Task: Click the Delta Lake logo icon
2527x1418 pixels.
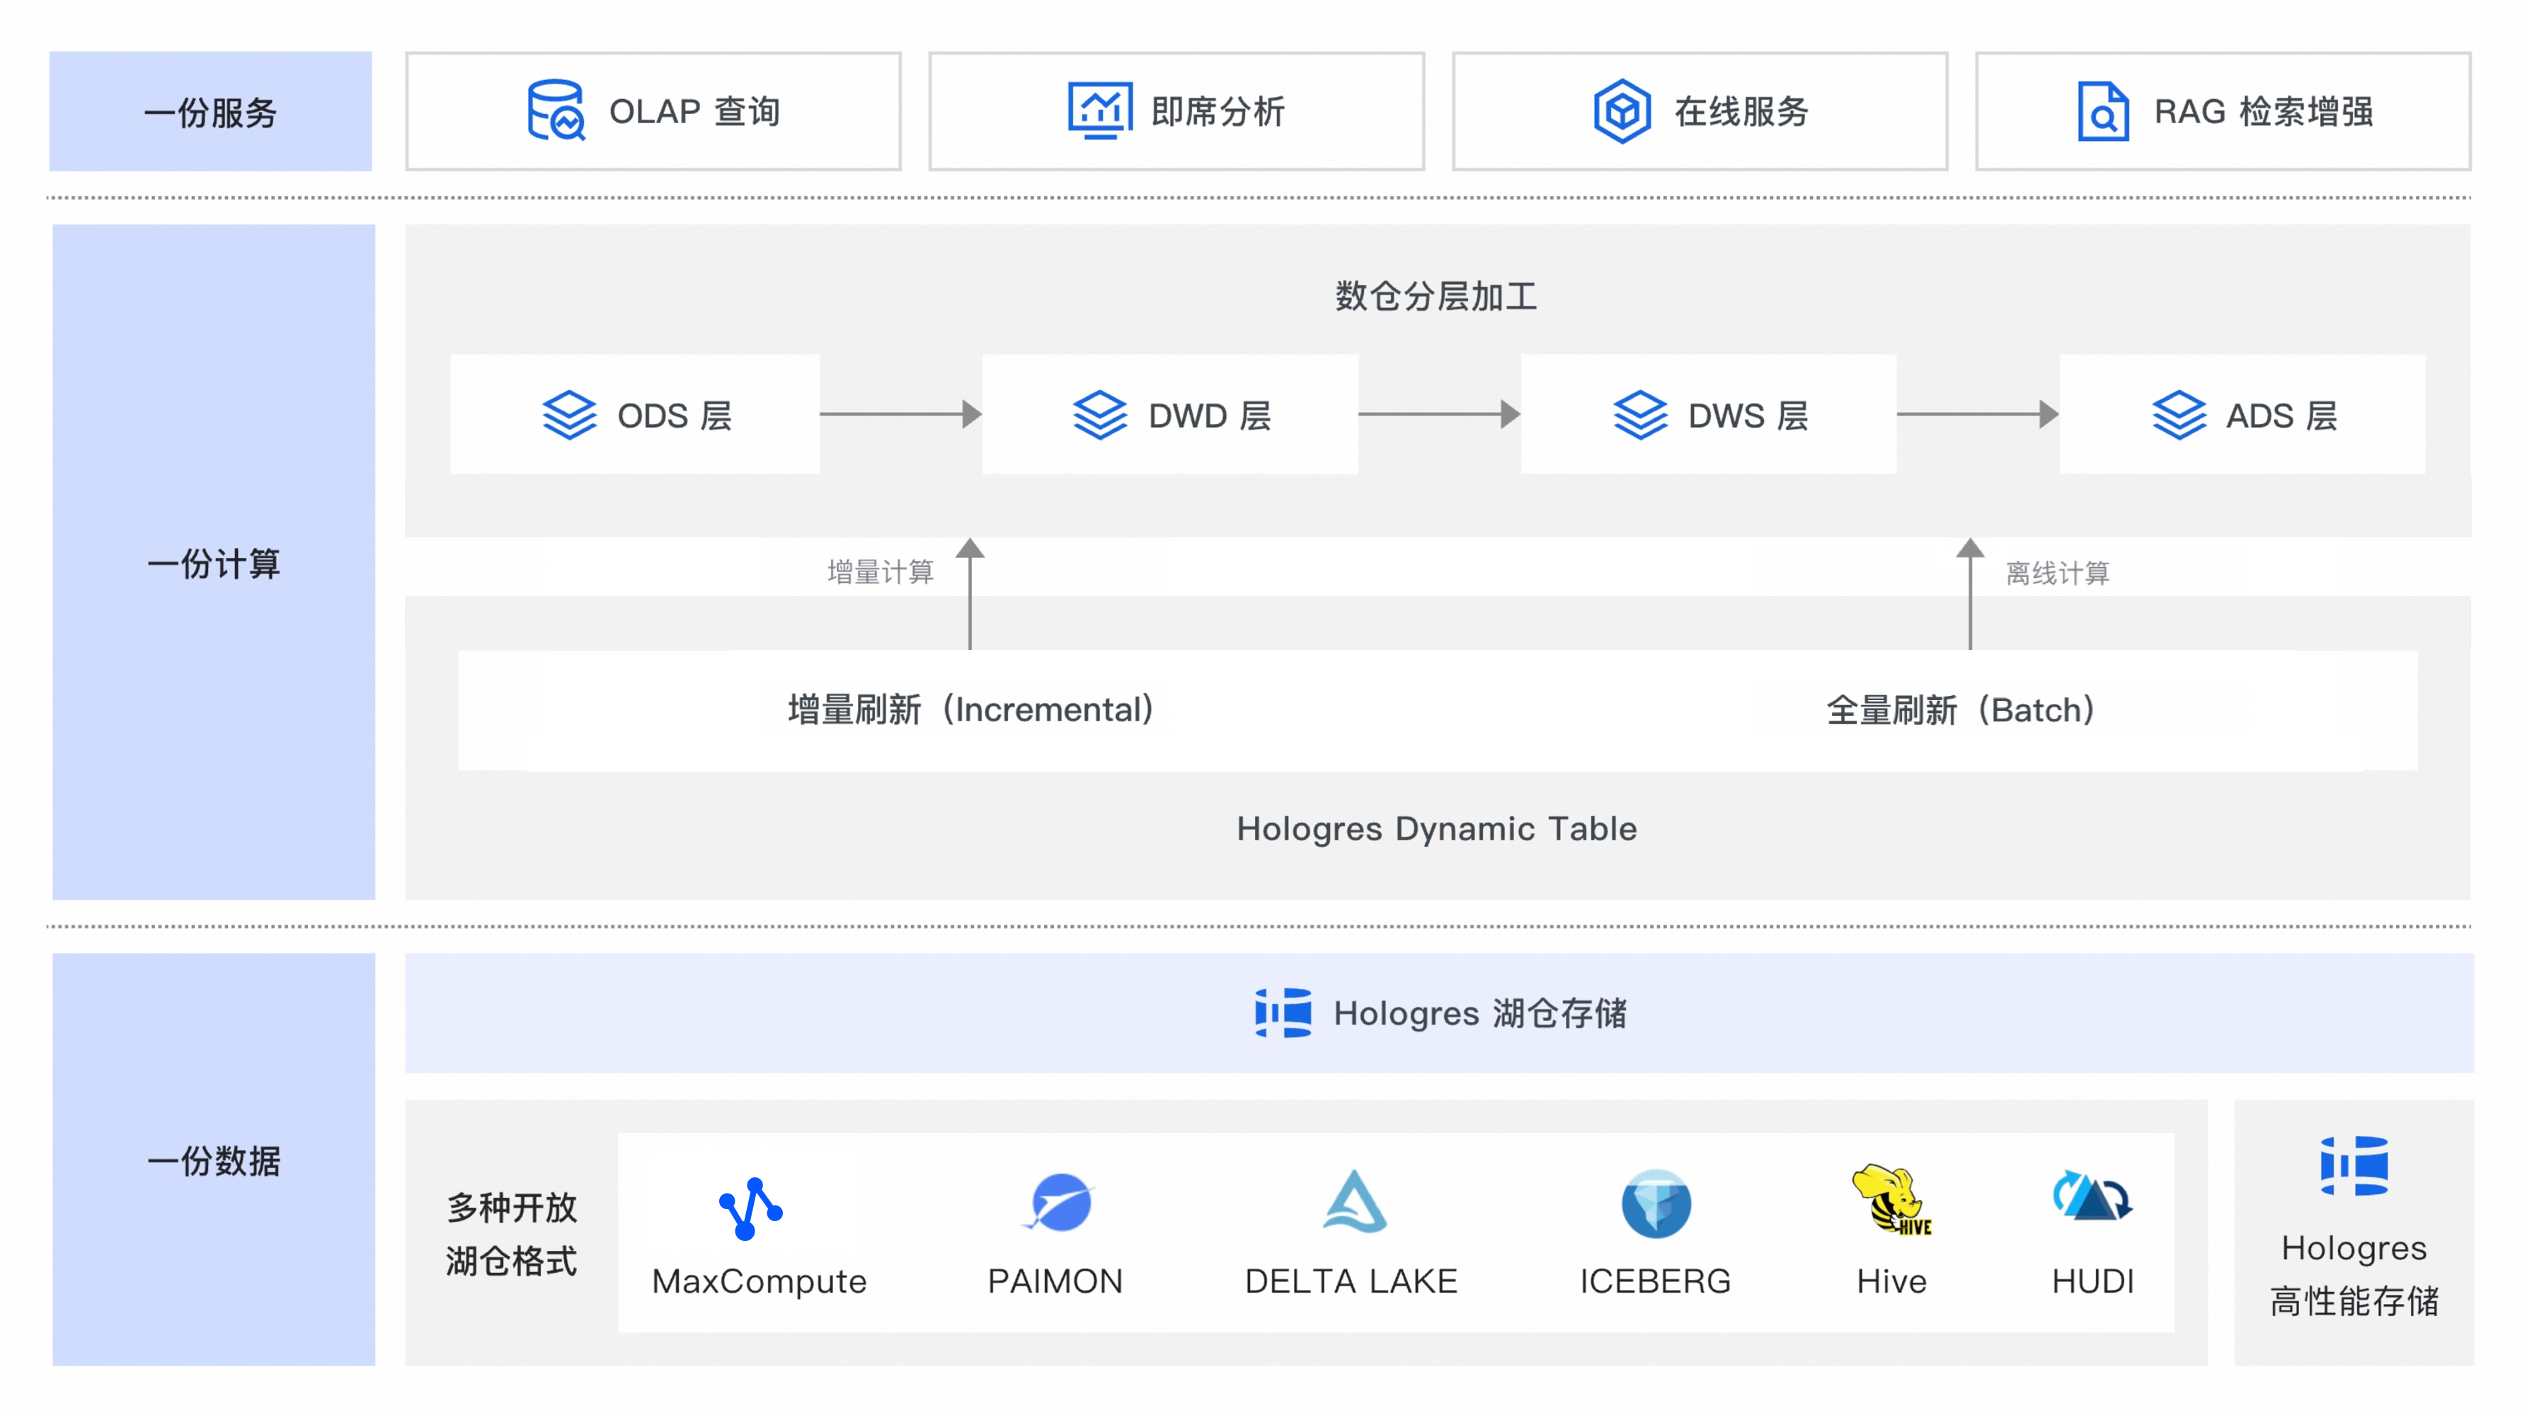Action: (x=1355, y=1201)
